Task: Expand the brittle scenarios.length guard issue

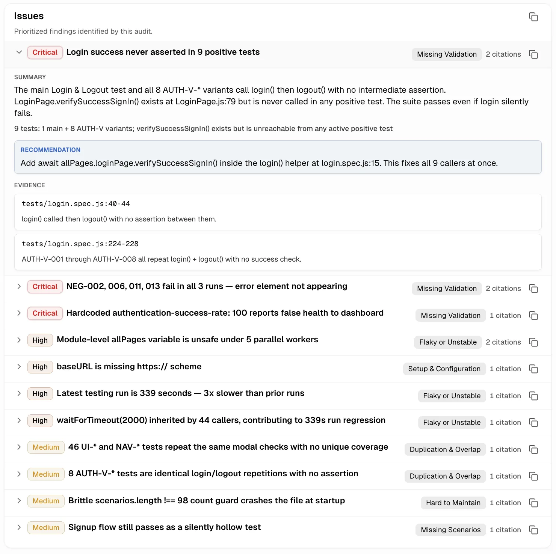Action: point(19,501)
